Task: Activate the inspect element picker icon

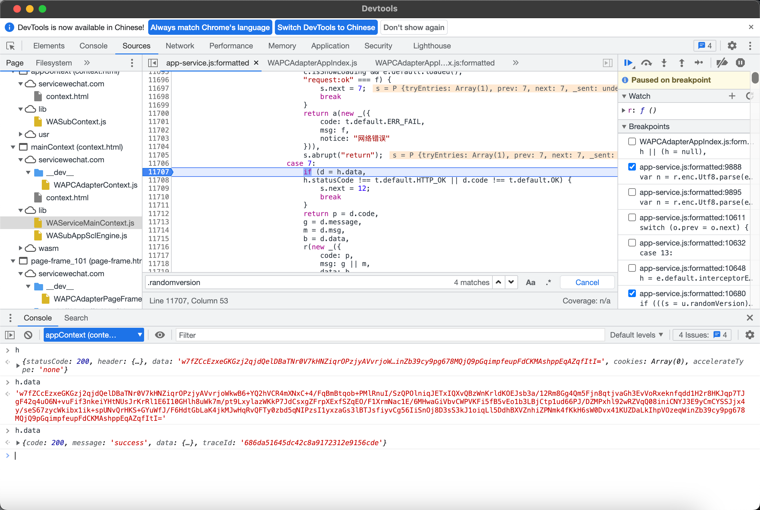Action: pyautogui.click(x=10, y=46)
